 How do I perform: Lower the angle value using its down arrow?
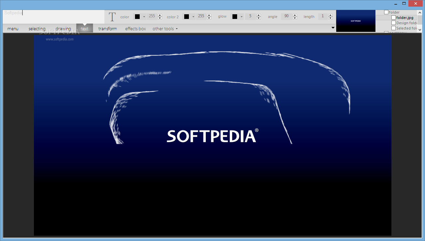pos(295,18)
